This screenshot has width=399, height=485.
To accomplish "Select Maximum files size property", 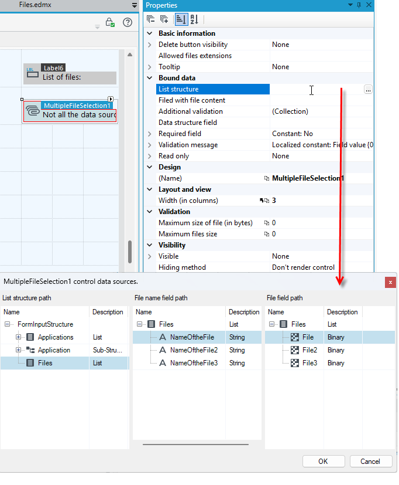I will pyautogui.click(x=213, y=234).
